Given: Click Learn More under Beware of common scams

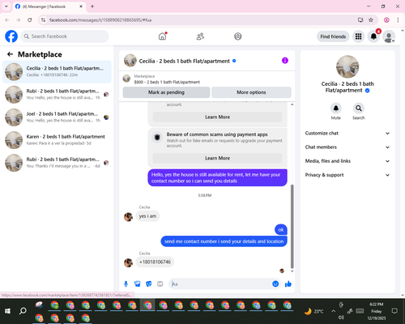Looking at the screenshot, I should pyautogui.click(x=217, y=158).
